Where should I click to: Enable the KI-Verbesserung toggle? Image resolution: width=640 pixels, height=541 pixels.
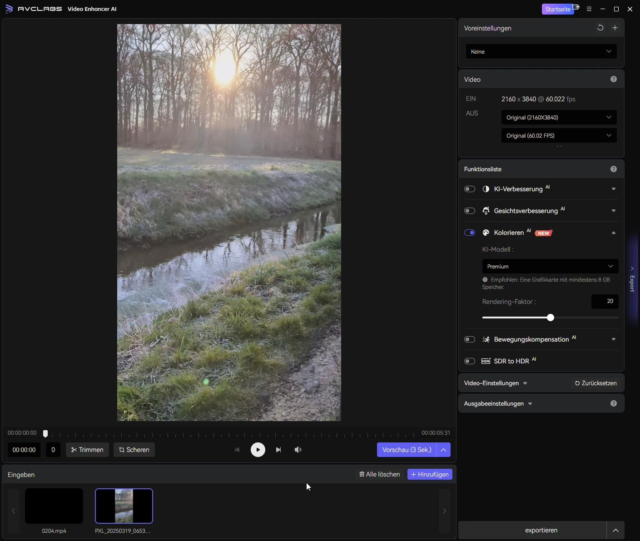(x=470, y=189)
